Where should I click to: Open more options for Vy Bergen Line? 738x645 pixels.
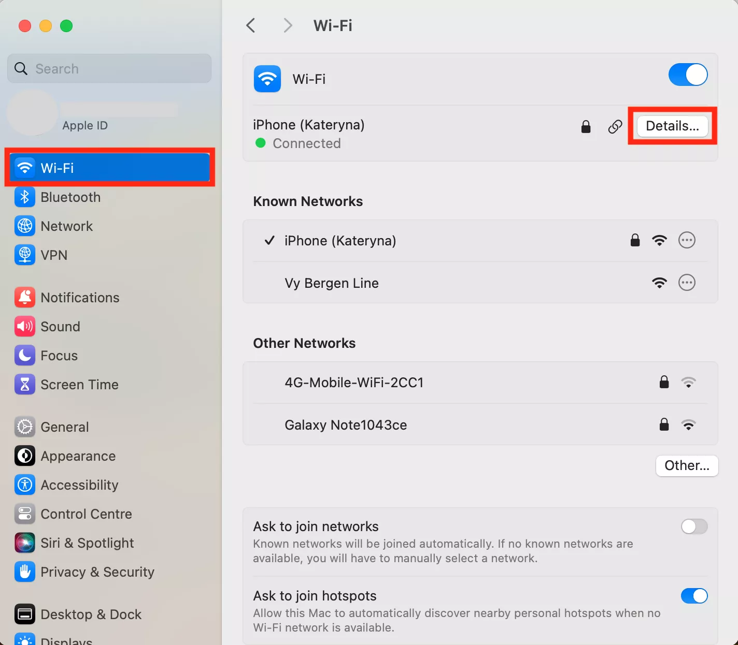coord(687,283)
